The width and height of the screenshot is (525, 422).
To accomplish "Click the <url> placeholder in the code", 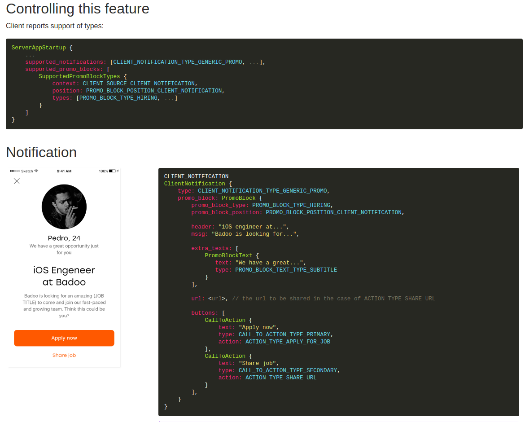I will coord(219,299).
